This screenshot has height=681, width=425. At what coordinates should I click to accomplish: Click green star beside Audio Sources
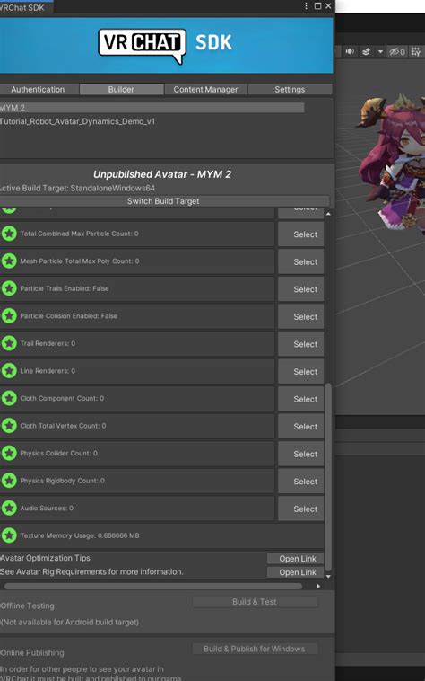[x=9, y=508]
